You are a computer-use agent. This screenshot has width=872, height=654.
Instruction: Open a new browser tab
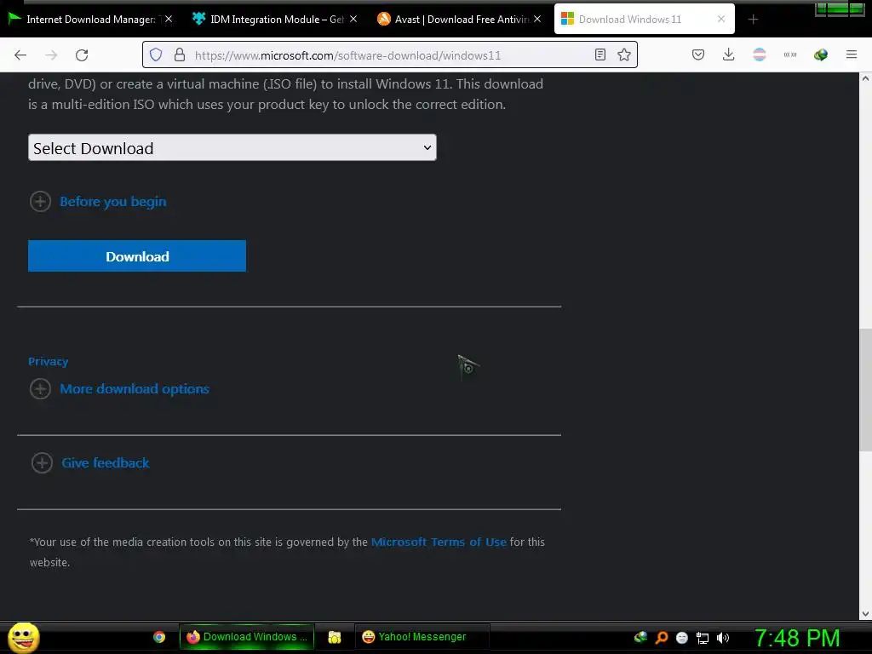point(753,20)
